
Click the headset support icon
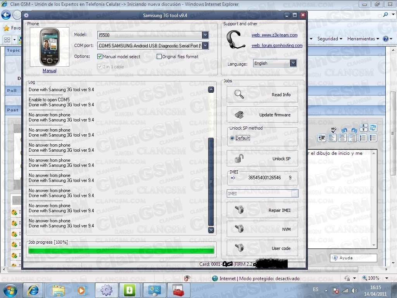pos(235,40)
